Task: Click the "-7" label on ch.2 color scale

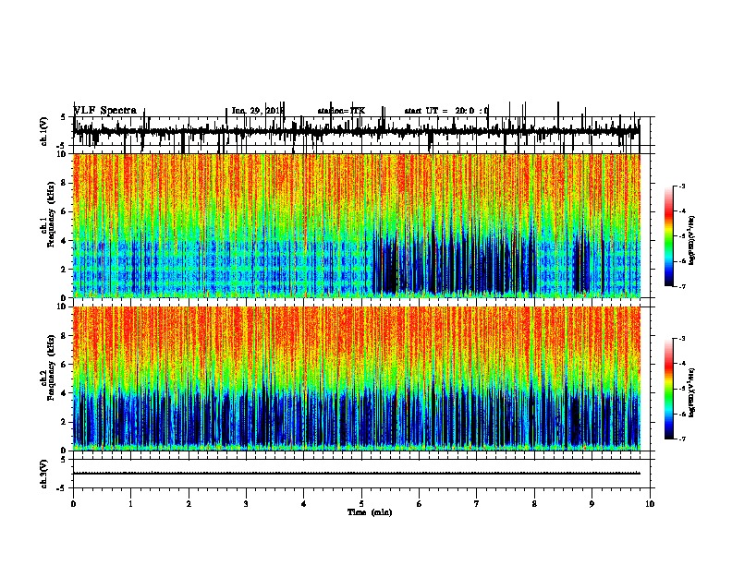Action: (x=681, y=439)
